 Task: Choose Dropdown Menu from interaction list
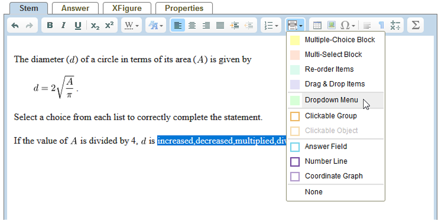[x=331, y=100]
